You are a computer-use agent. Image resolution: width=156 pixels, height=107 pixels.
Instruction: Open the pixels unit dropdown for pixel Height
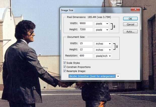pos(102,30)
